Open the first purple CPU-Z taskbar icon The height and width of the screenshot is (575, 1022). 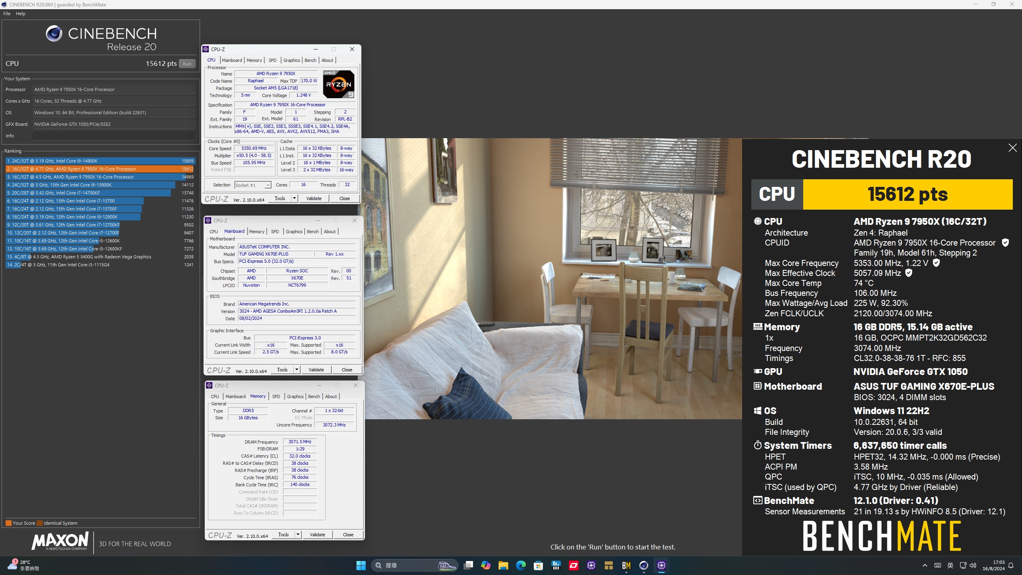pyautogui.click(x=591, y=565)
